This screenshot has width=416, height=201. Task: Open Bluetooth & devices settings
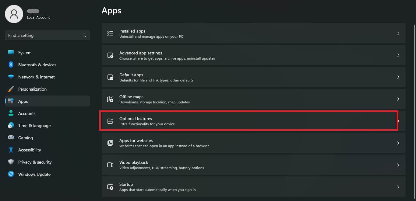(37, 65)
